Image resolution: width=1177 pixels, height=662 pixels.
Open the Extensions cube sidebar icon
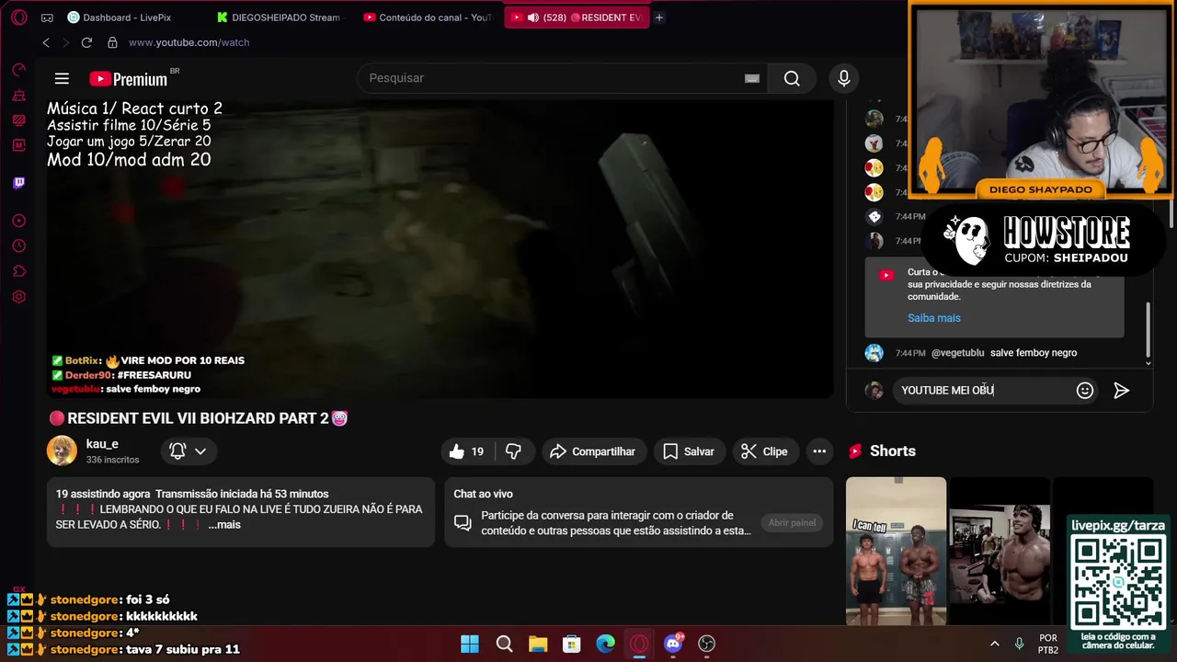(18, 271)
